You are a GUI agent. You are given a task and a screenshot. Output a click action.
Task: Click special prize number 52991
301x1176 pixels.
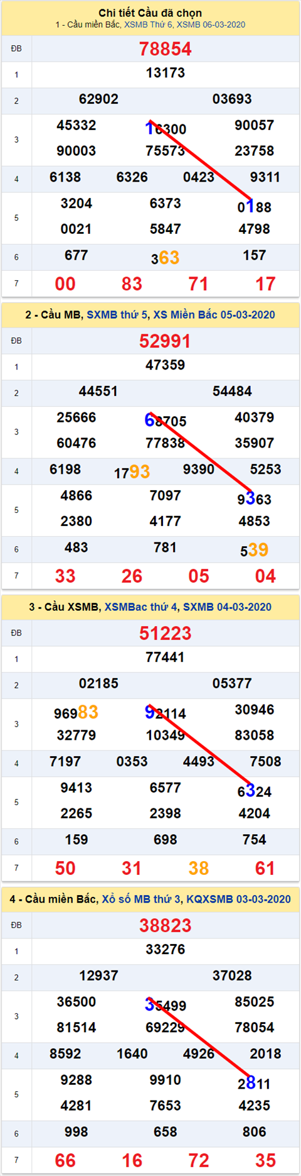pos(166,341)
